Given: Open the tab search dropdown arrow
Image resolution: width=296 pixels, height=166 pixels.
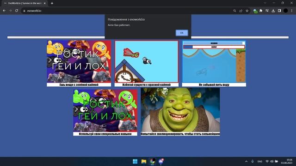Looking at the screenshot, I should click(265, 3).
